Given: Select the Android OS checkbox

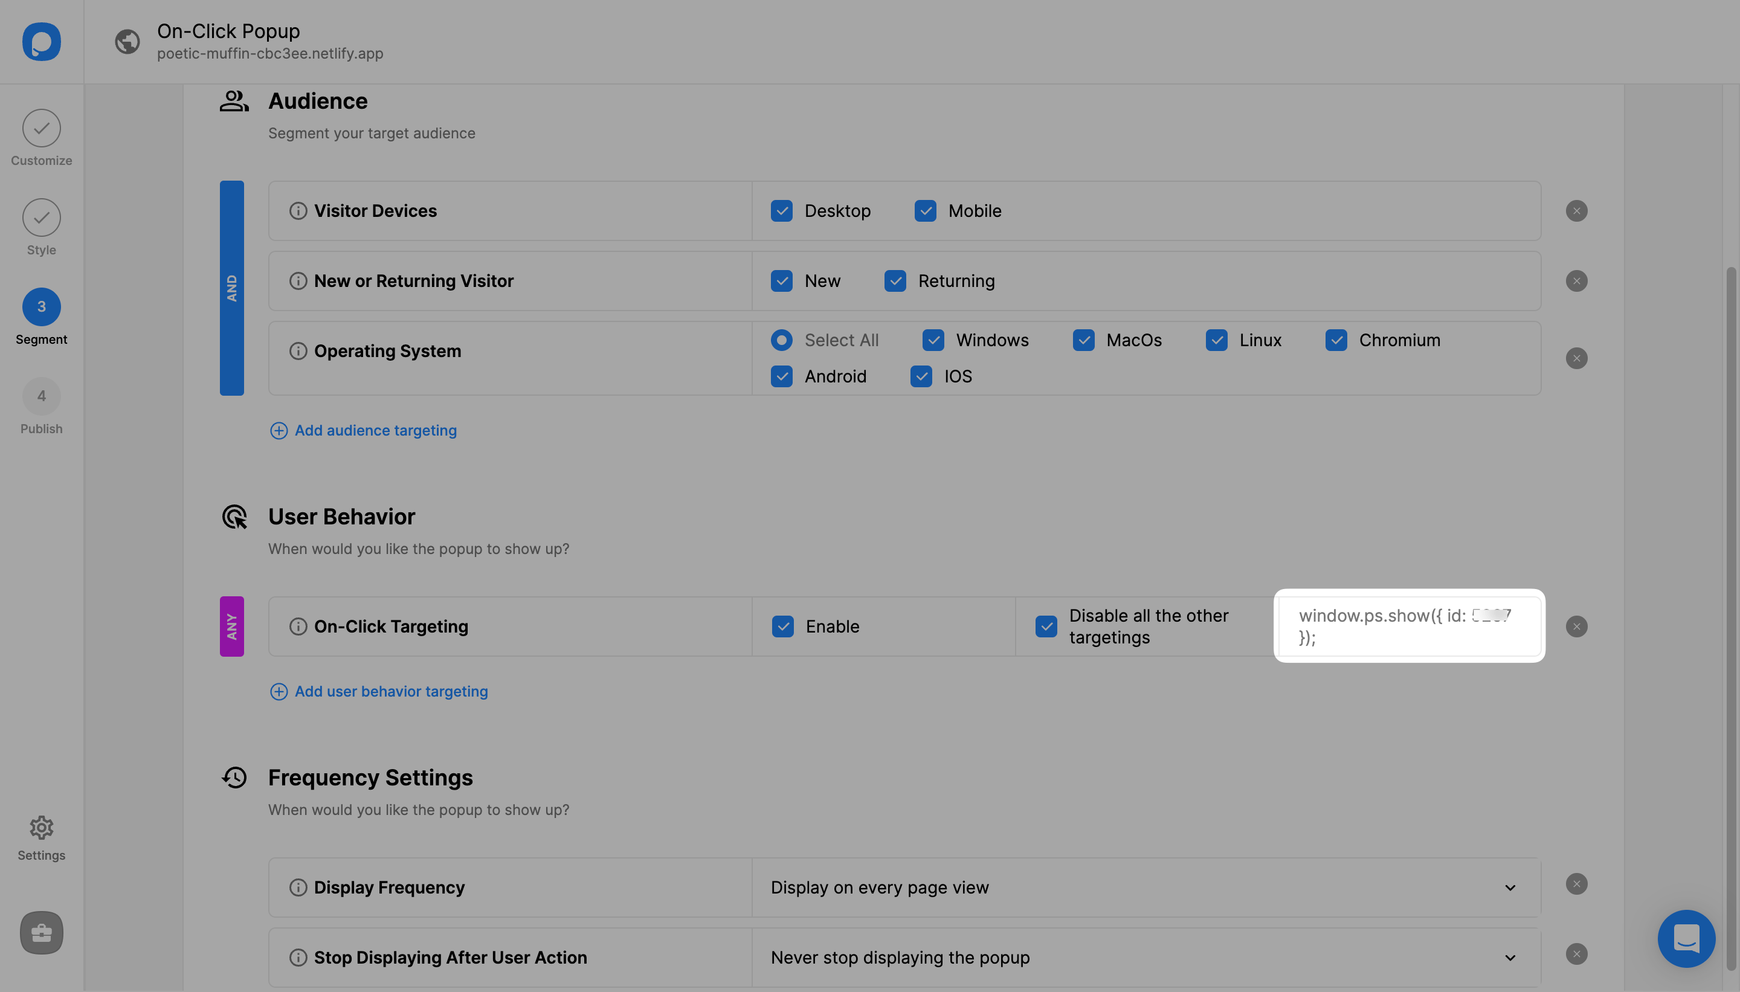Looking at the screenshot, I should click(x=782, y=376).
